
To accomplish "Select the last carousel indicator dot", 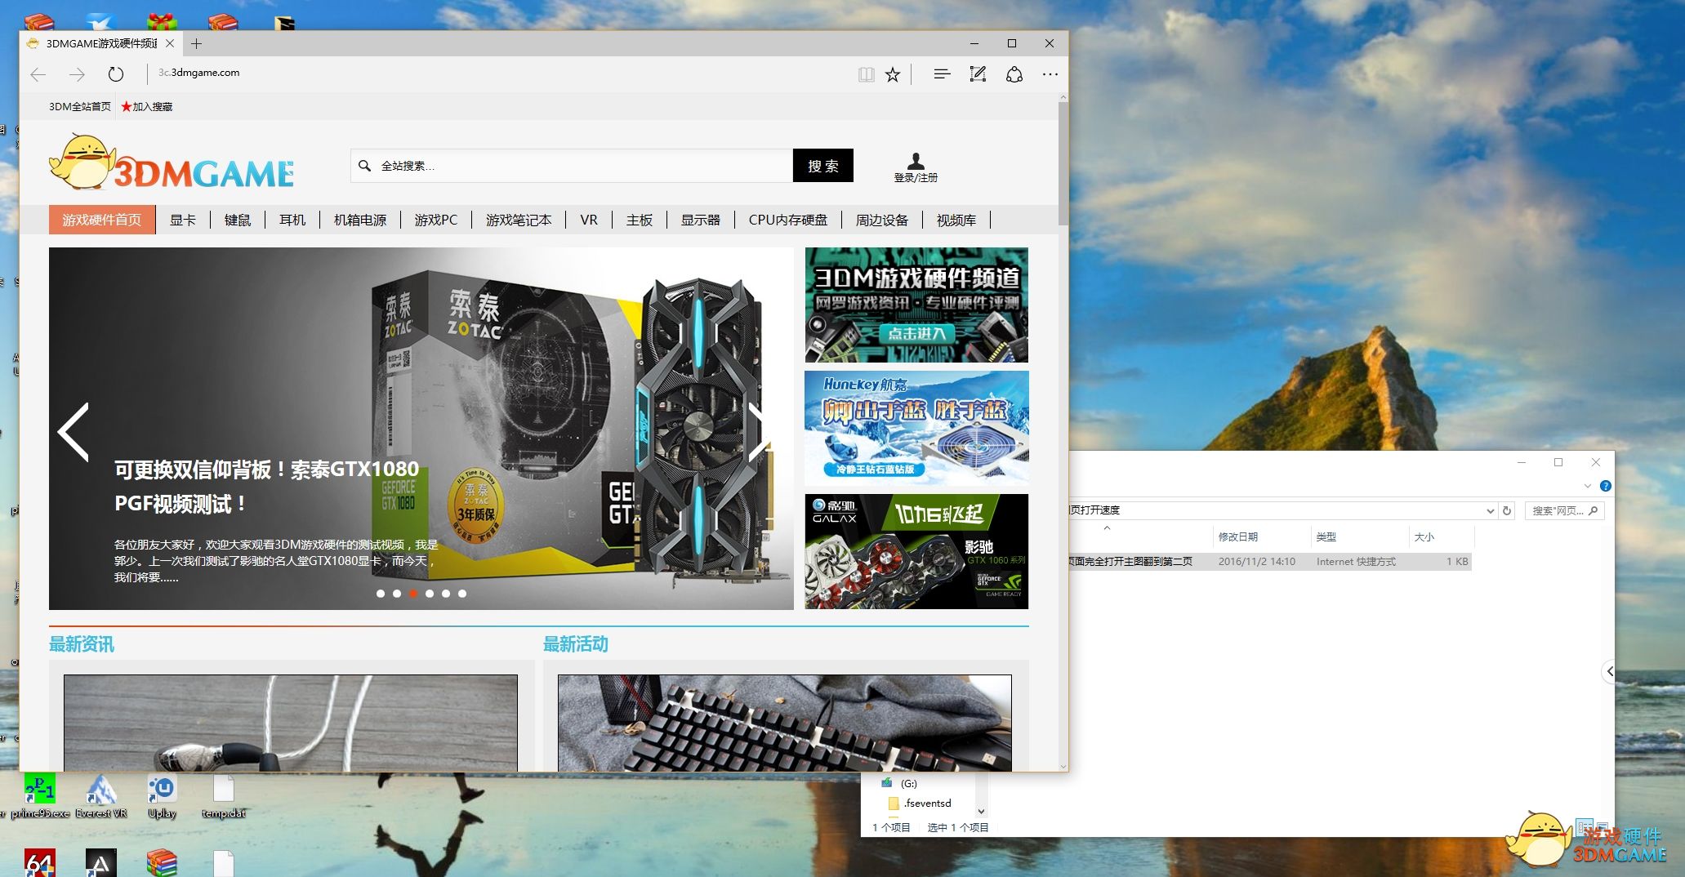I will (x=462, y=594).
